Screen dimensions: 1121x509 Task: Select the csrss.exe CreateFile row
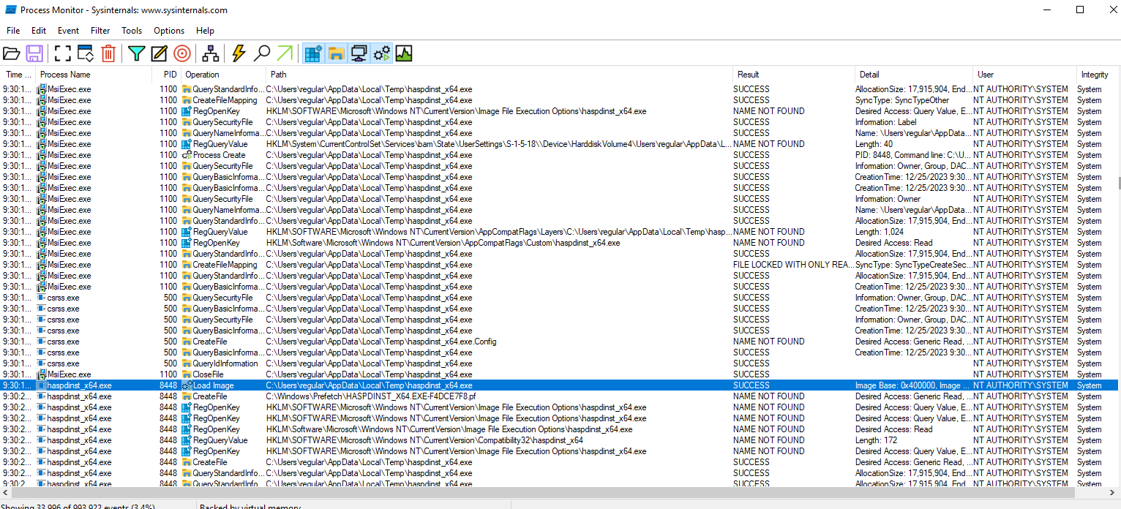(x=559, y=342)
